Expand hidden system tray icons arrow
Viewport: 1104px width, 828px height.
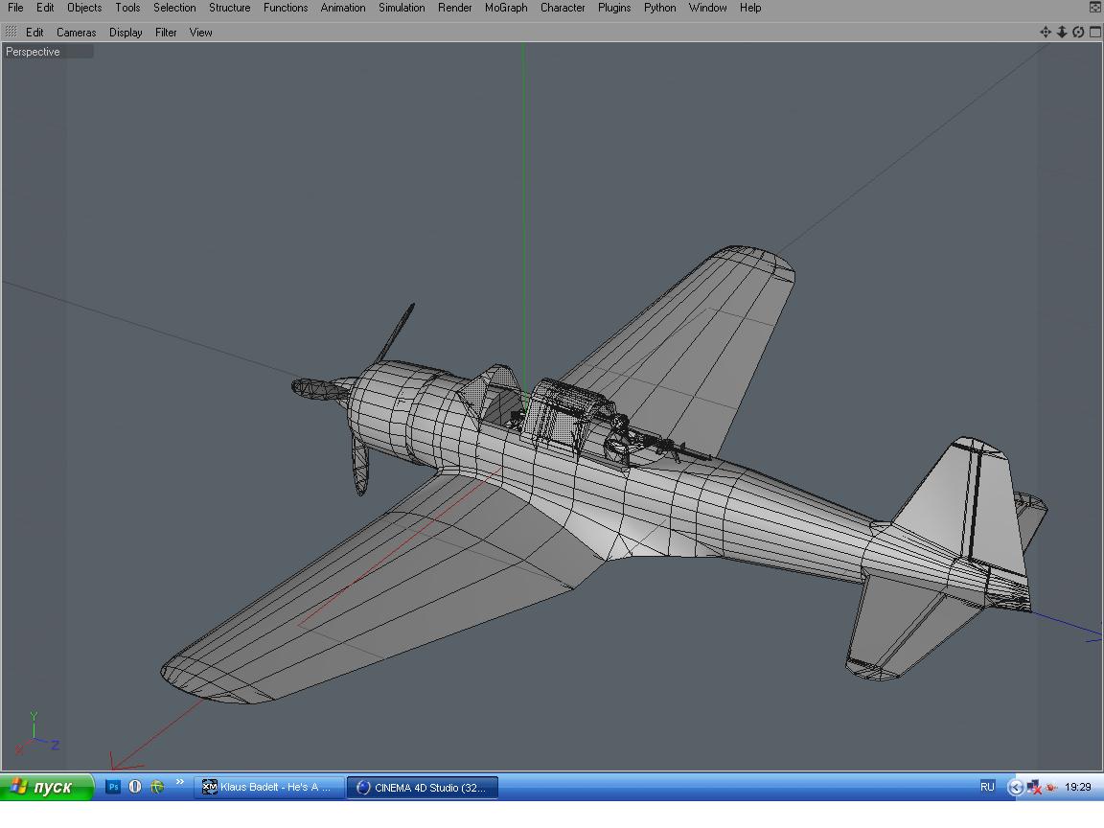coord(1015,787)
